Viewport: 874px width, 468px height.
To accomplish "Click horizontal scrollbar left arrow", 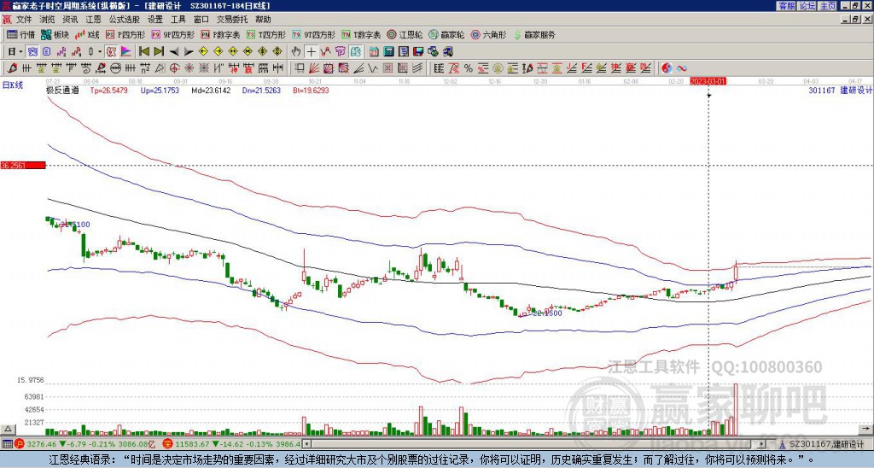I will click(x=306, y=444).
